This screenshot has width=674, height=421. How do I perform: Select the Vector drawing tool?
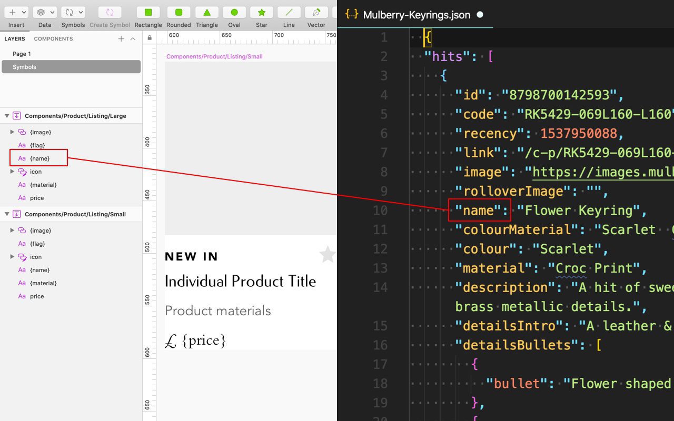coord(316,12)
